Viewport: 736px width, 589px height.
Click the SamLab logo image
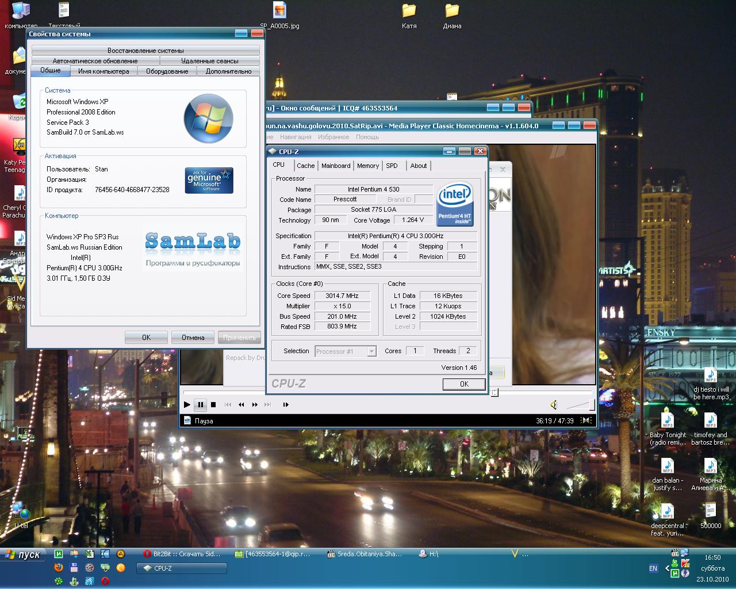[193, 248]
